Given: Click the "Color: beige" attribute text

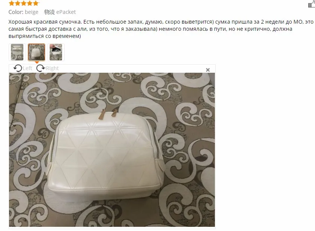Looking at the screenshot, I should [x=23, y=12].
